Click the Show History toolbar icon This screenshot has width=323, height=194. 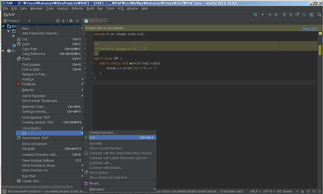[x=297, y=15]
